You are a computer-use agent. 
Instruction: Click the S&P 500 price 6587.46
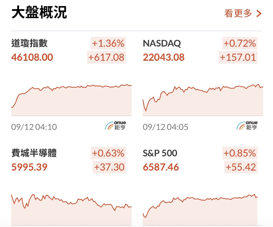coord(161,167)
